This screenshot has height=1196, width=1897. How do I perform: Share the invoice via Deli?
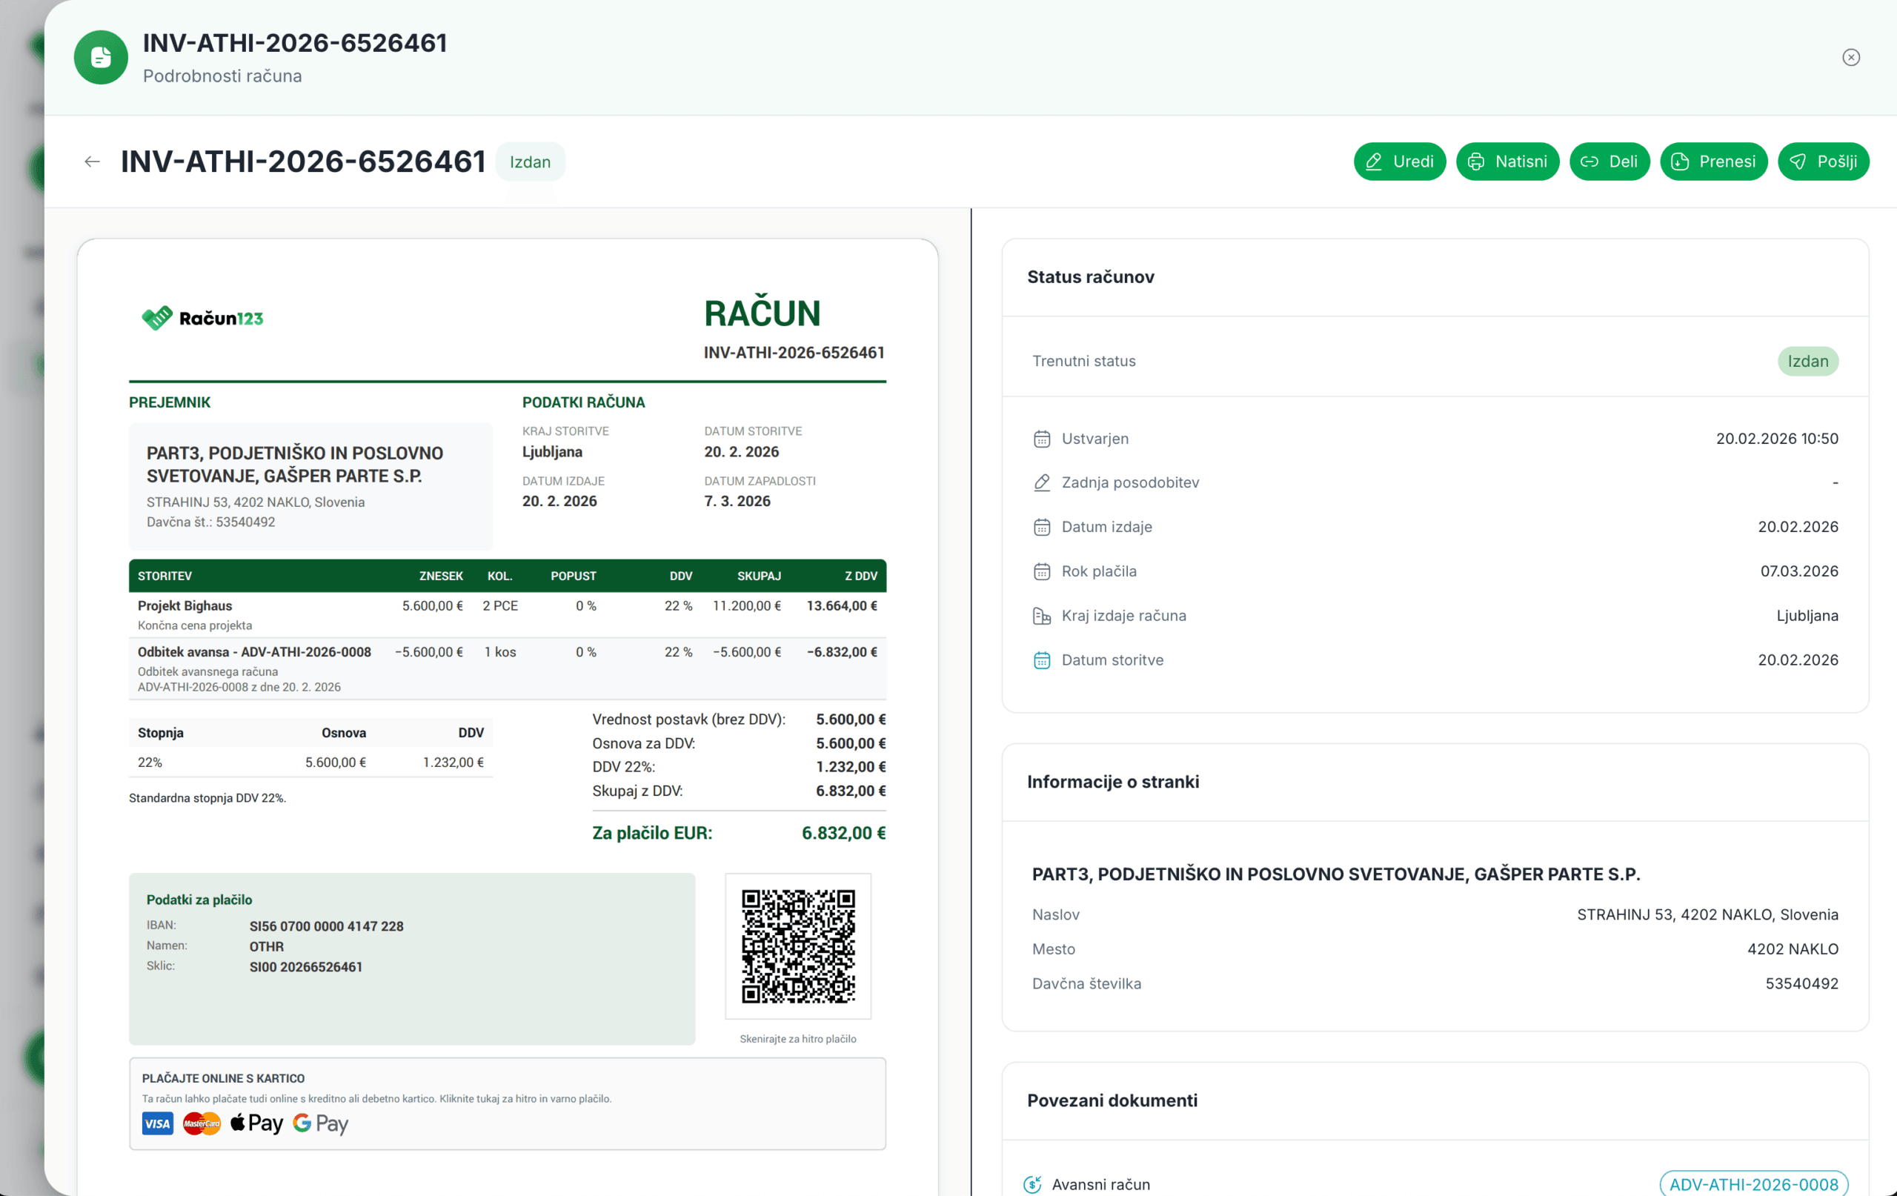[x=1609, y=162]
